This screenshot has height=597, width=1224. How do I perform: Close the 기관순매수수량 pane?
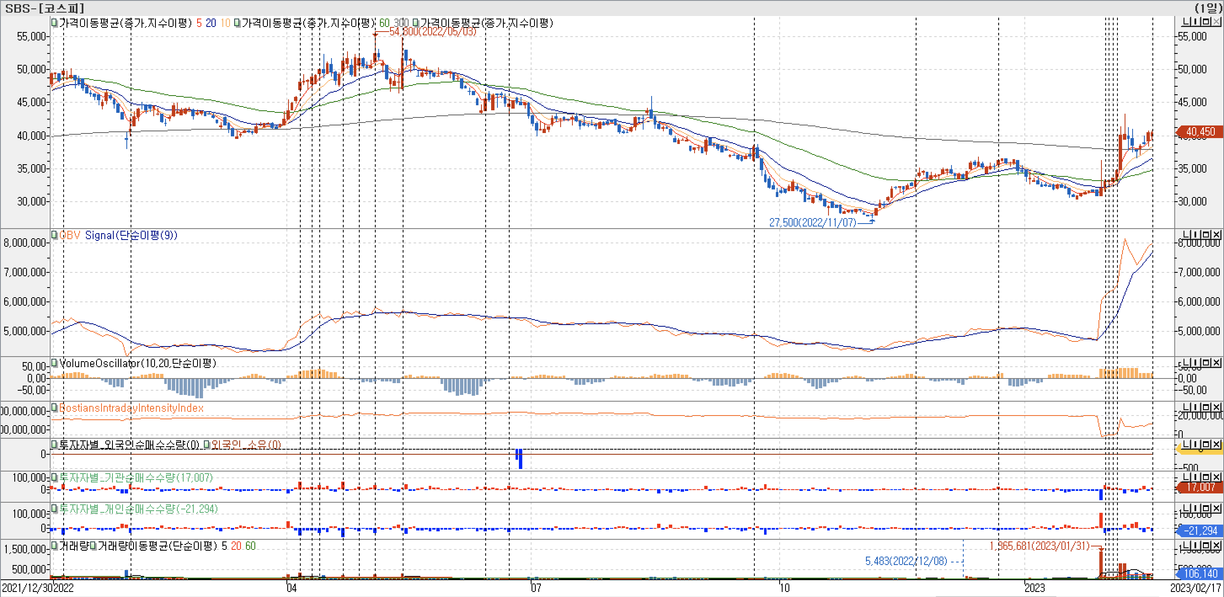[1216, 477]
